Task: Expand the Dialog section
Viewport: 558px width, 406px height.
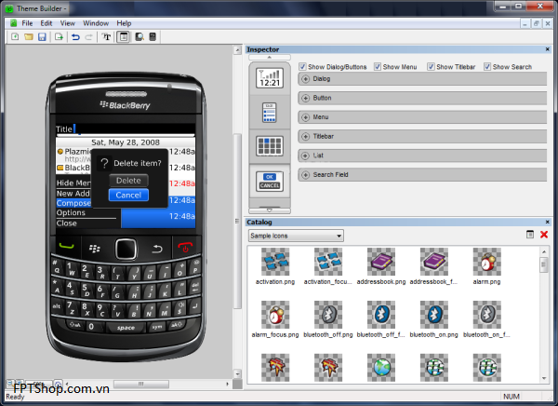Action: (305, 79)
